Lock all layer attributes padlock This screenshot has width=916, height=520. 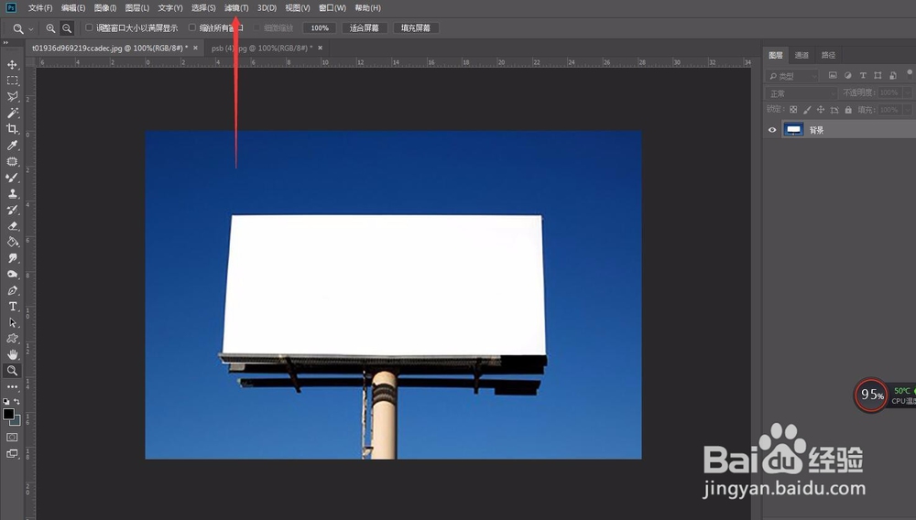(848, 110)
